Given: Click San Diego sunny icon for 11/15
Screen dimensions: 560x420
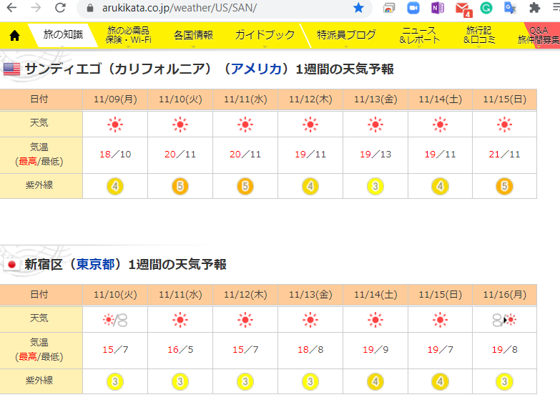Looking at the screenshot, I should pyautogui.click(x=504, y=124).
